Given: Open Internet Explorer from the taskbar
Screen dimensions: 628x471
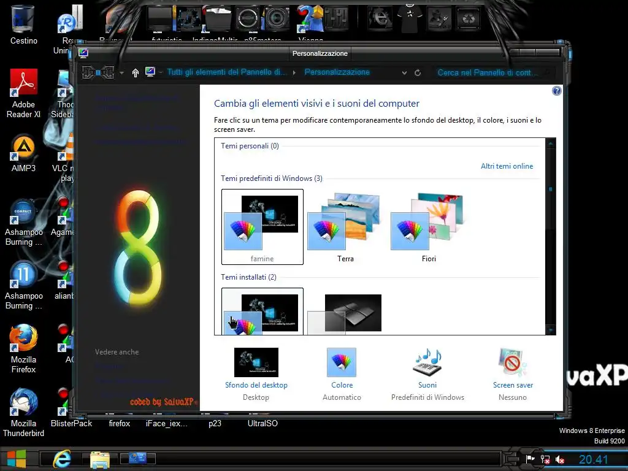Looking at the screenshot, I should point(62,459).
